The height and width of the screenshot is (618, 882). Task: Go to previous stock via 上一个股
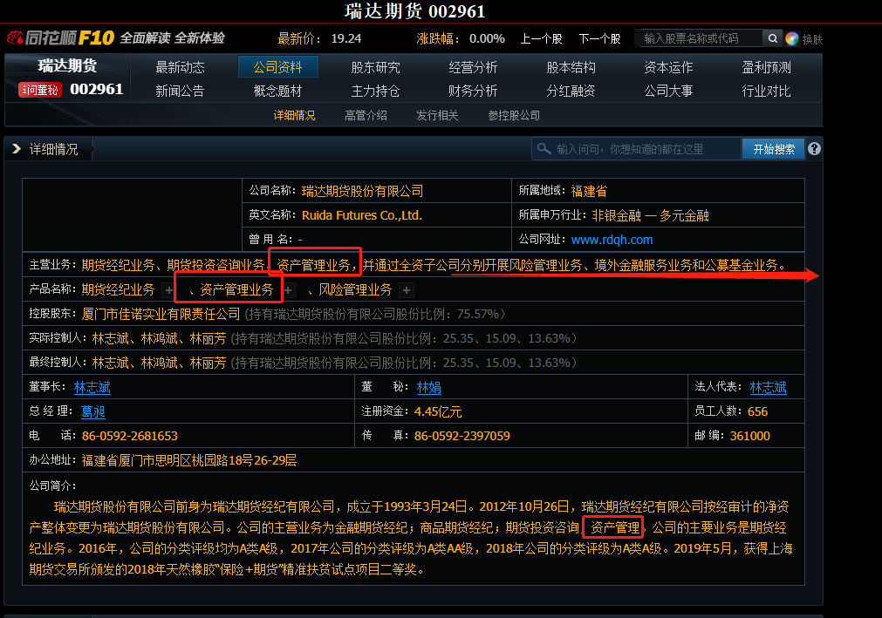(541, 38)
